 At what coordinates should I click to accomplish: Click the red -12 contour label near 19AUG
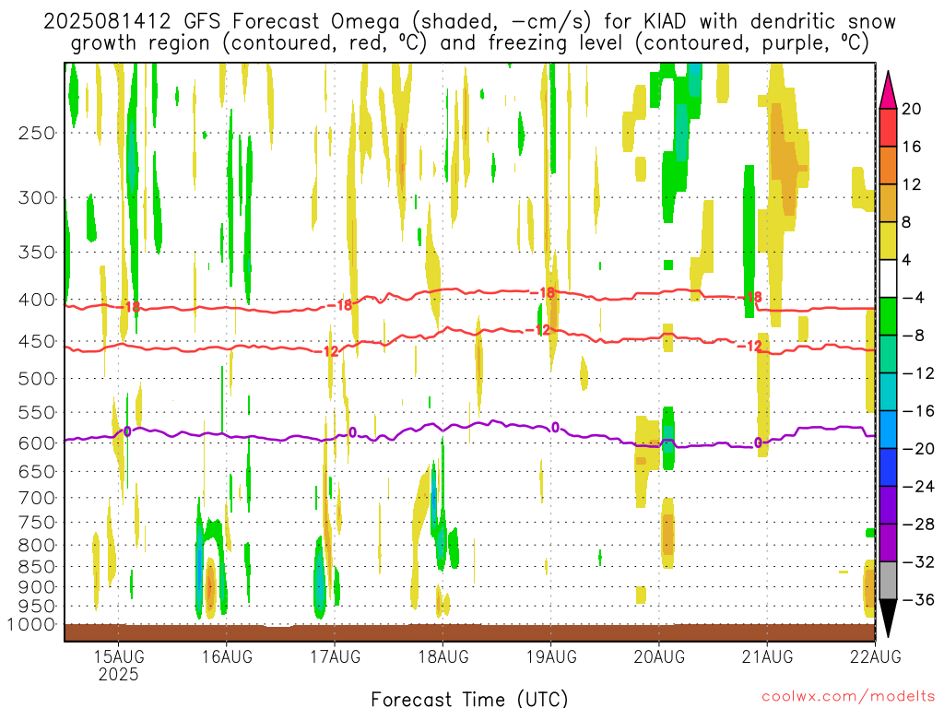(x=537, y=330)
